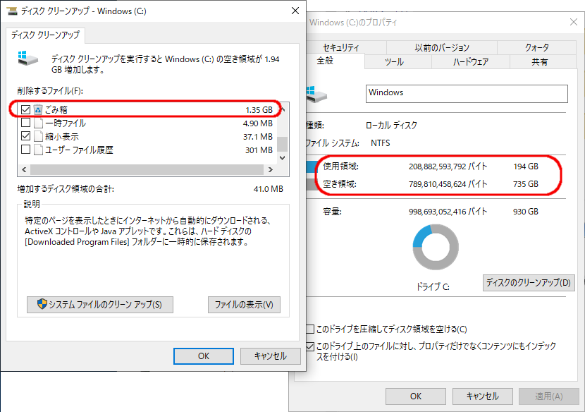
Task: Click the ファイルの表示(V) button
Action: coord(244,305)
